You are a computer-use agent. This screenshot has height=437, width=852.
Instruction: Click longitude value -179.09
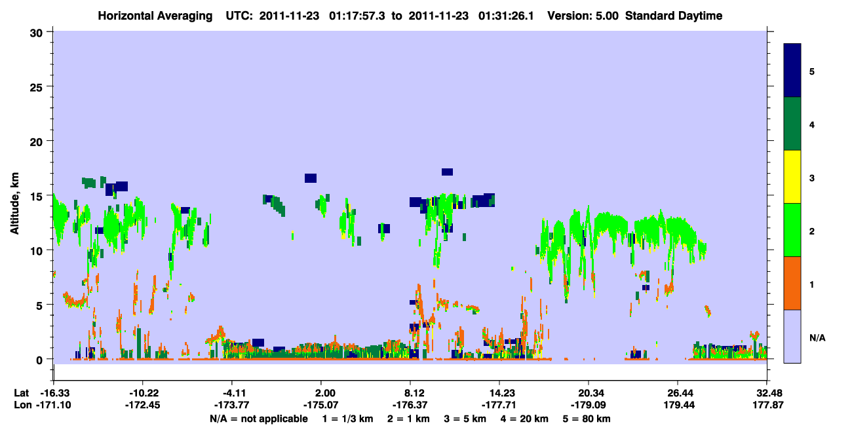pos(589,406)
